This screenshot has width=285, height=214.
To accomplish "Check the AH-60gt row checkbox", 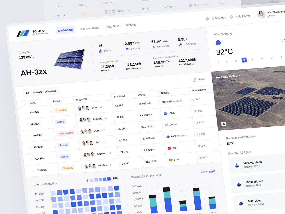I will tap(33, 171).
